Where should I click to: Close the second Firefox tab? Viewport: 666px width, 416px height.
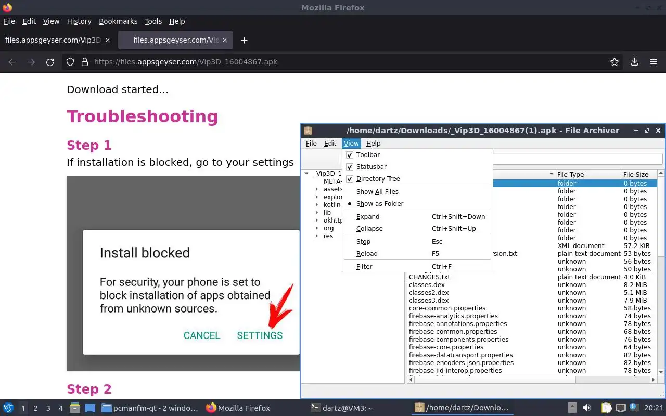(x=225, y=40)
